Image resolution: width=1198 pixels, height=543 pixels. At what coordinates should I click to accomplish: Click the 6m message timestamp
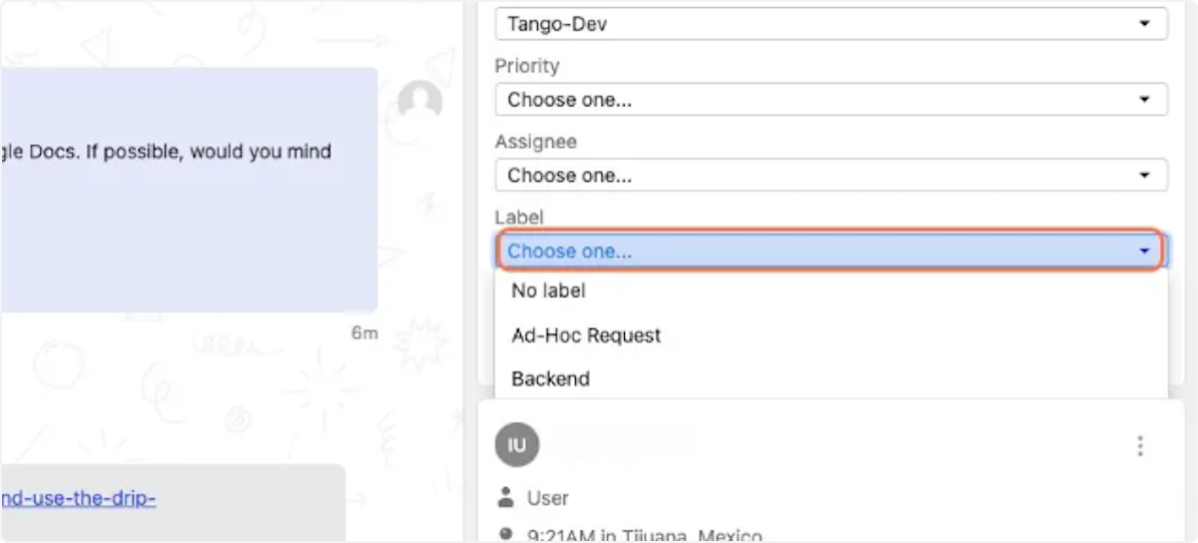tap(364, 333)
